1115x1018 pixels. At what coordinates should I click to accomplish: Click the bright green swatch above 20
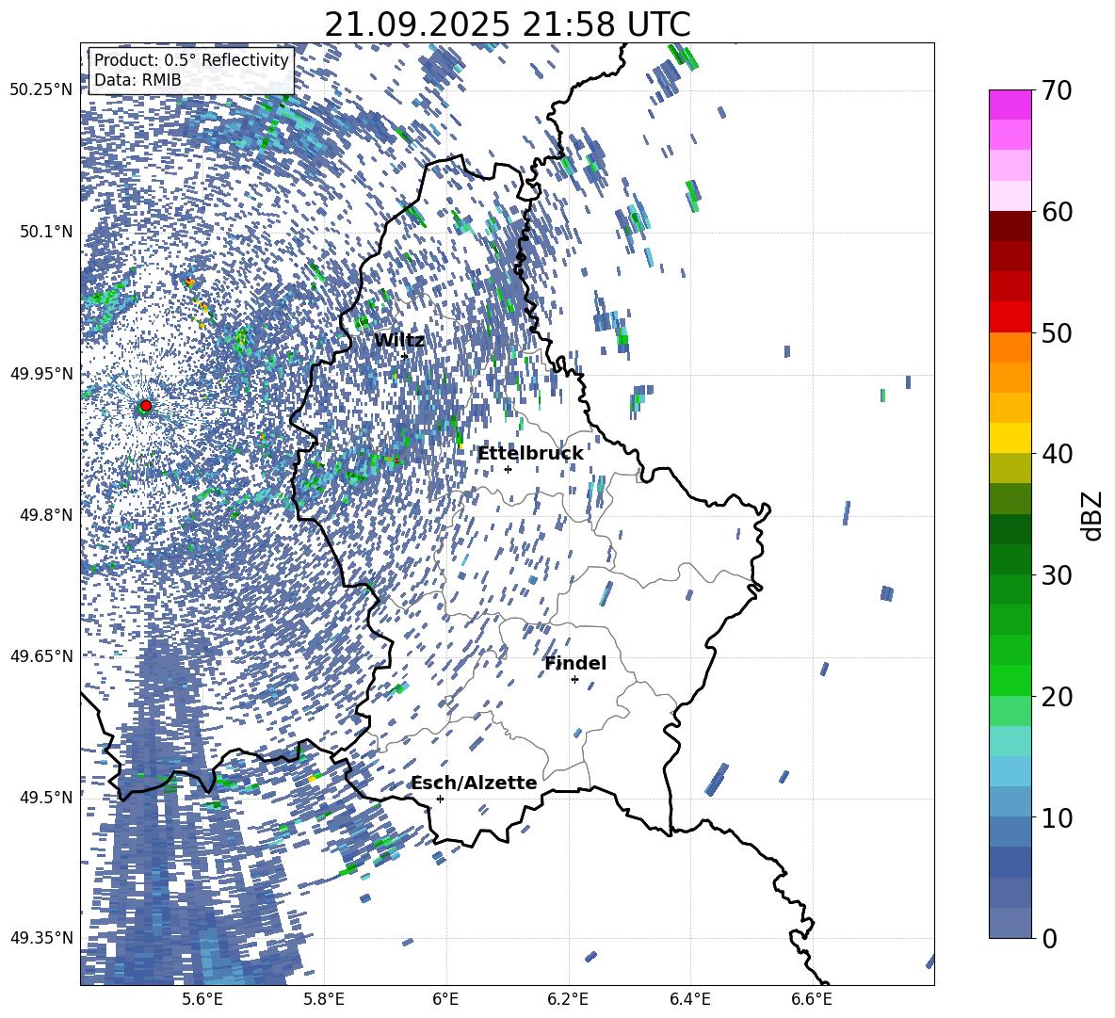pos(1010,680)
